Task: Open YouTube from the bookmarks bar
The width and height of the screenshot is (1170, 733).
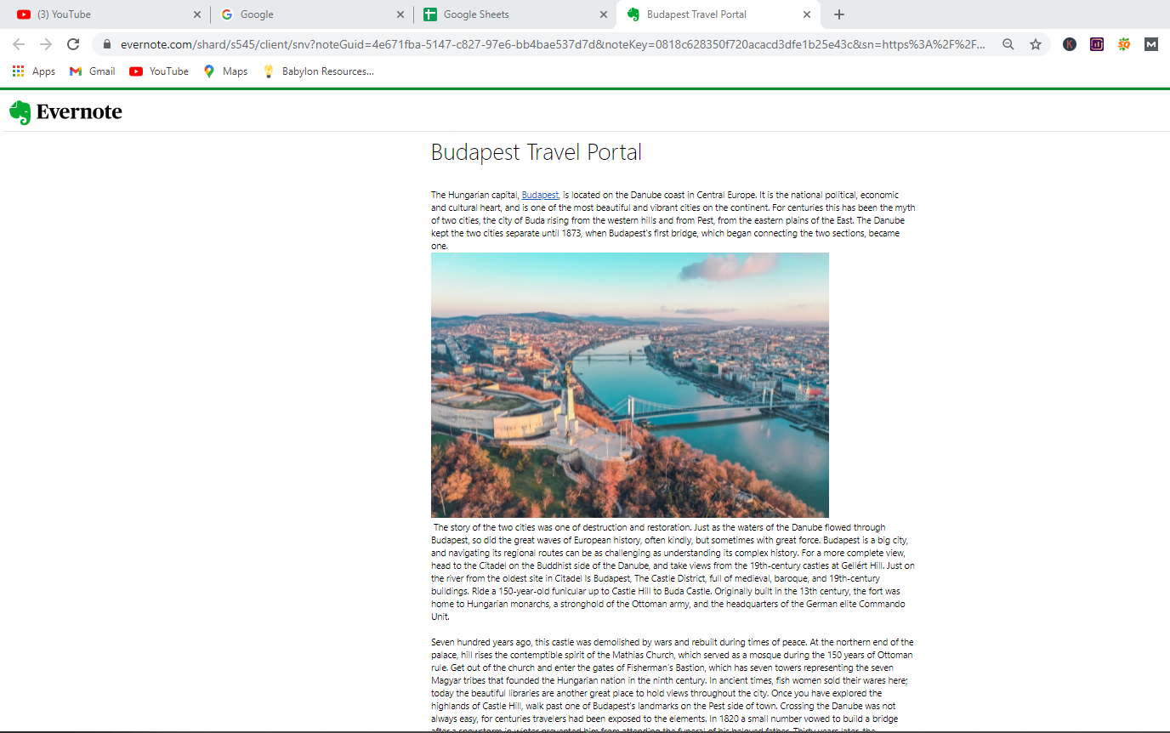Action: tap(158, 71)
